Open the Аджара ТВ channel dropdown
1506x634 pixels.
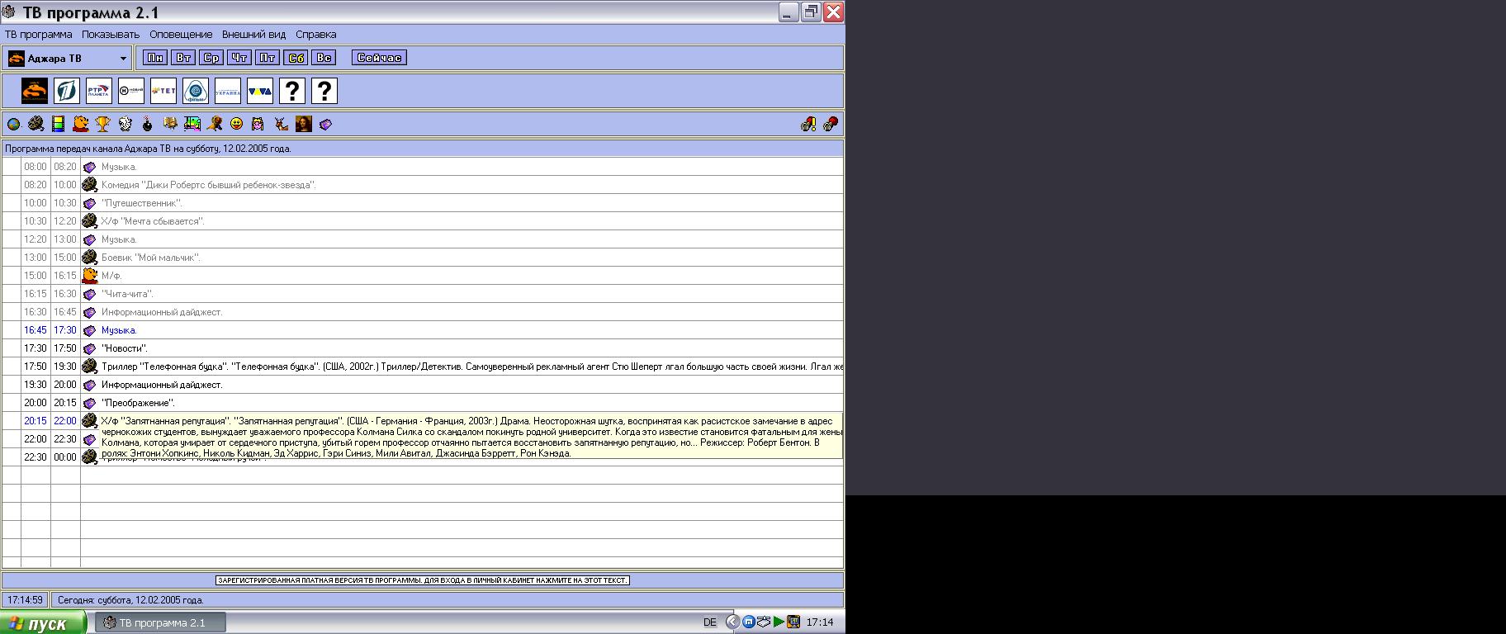(x=123, y=59)
